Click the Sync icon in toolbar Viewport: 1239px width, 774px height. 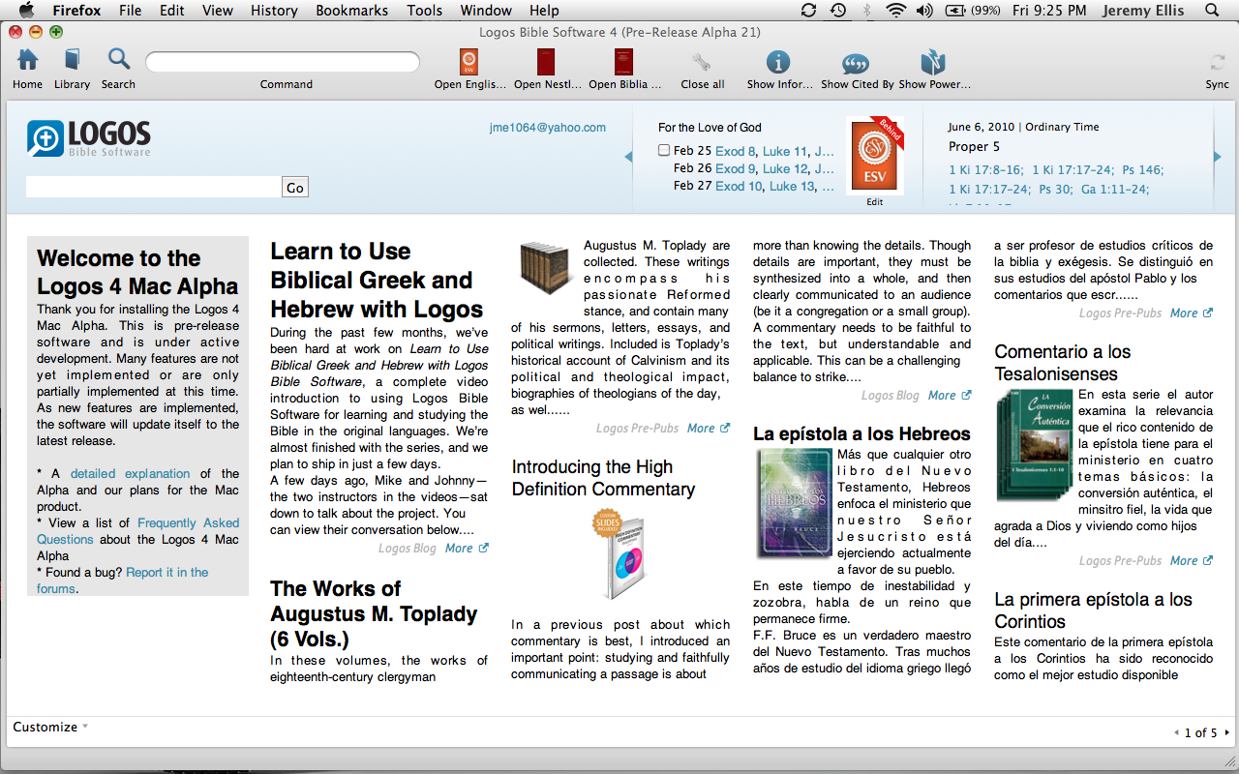tap(1218, 63)
